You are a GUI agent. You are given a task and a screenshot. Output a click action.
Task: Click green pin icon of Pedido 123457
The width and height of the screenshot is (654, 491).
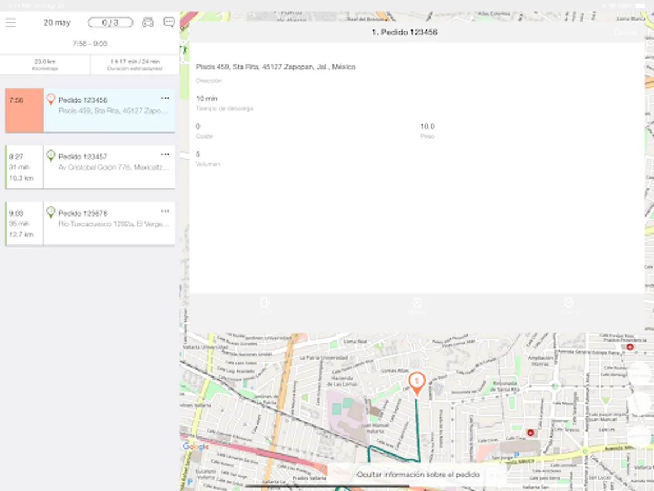[x=51, y=156]
